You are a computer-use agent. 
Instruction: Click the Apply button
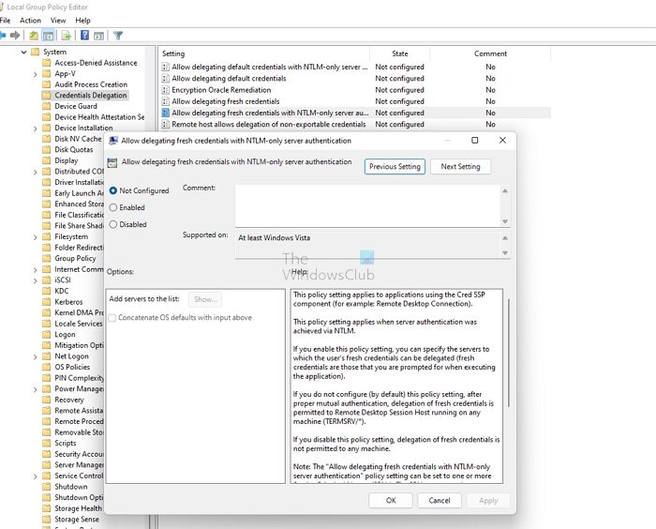[x=488, y=501]
